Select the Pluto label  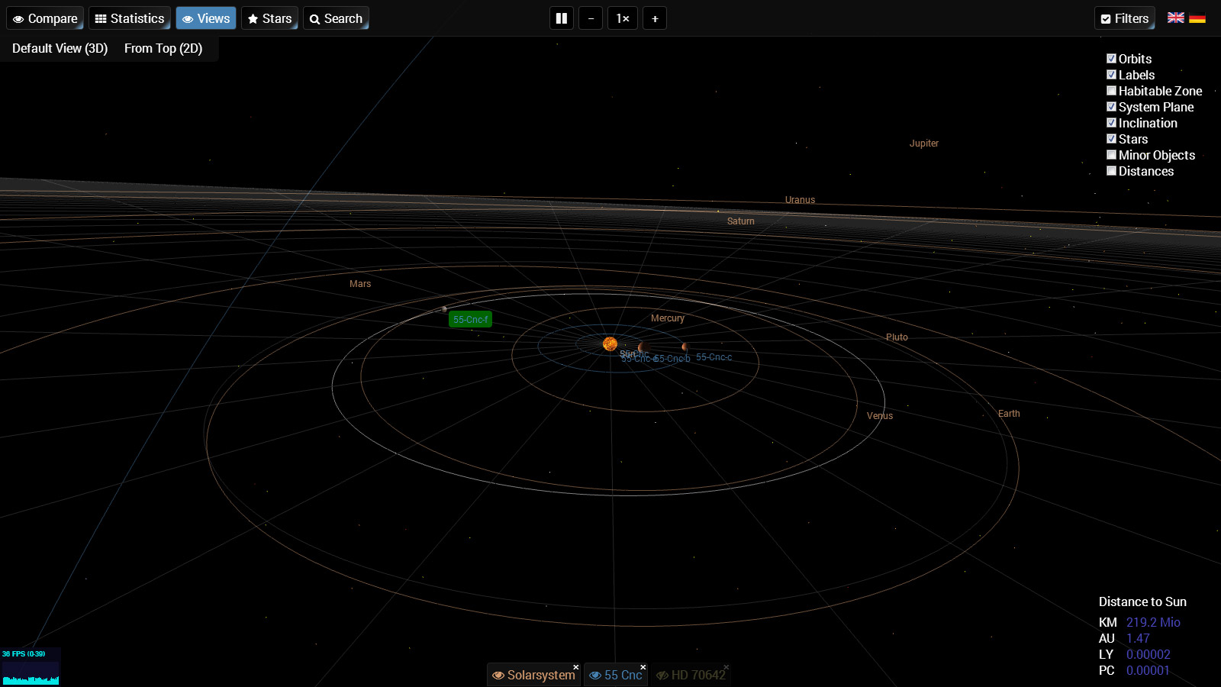pyautogui.click(x=897, y=337)
